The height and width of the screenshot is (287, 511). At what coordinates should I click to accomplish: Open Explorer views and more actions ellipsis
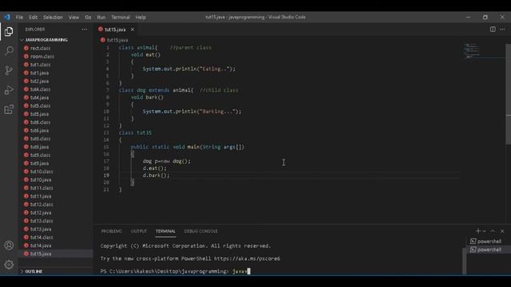85,29
